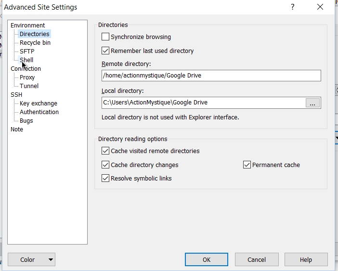Uncheck Remember last used directory
This screenshot has height=271, width=338.
tap(105, 51)
